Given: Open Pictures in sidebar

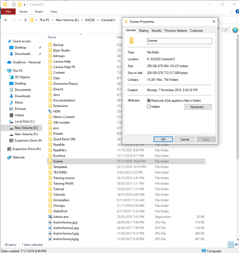Looking at the screenshot, I should (x=20, y=109).
